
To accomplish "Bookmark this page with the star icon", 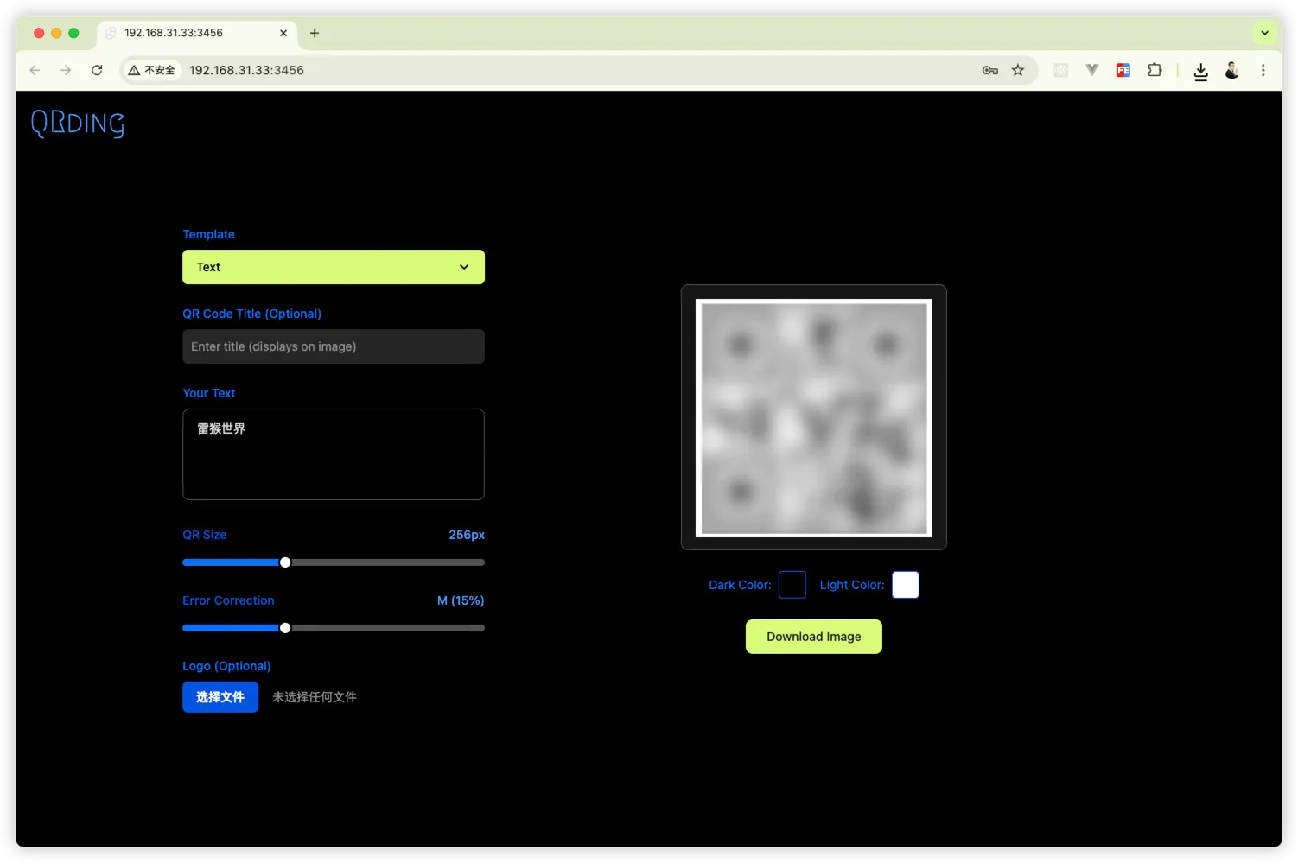I will [x=1018, y=70].
